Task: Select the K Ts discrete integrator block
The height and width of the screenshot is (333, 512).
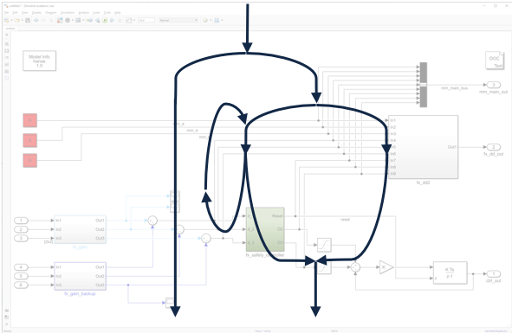Action: click(x=450, y=272)
